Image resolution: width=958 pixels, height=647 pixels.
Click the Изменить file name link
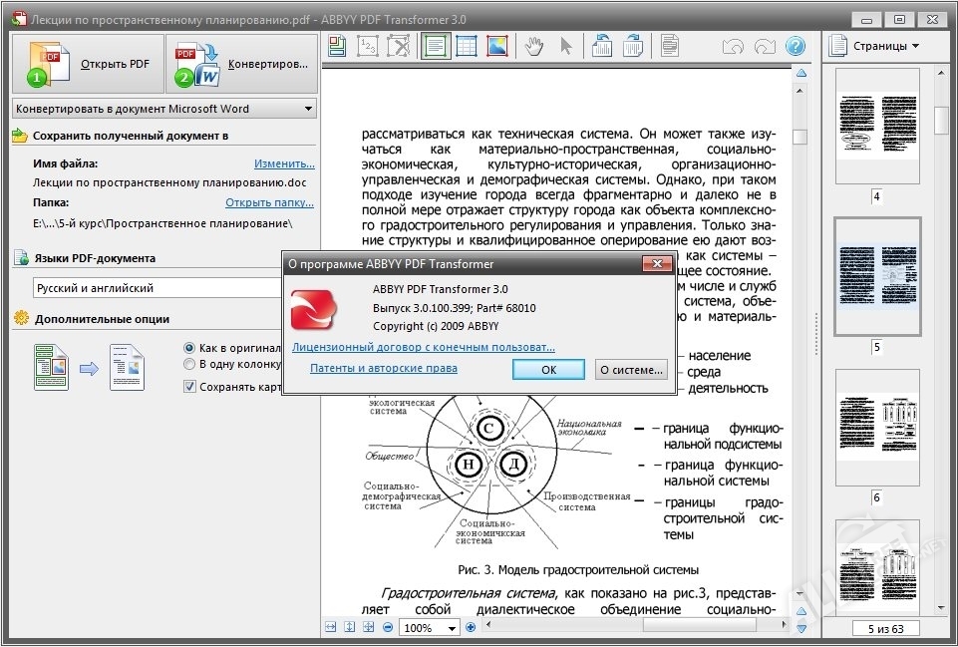pyautogui.click(x=285, y=162)
